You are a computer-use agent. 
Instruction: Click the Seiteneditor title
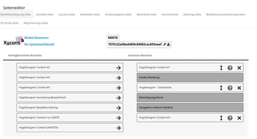click(x=14, y=8)
